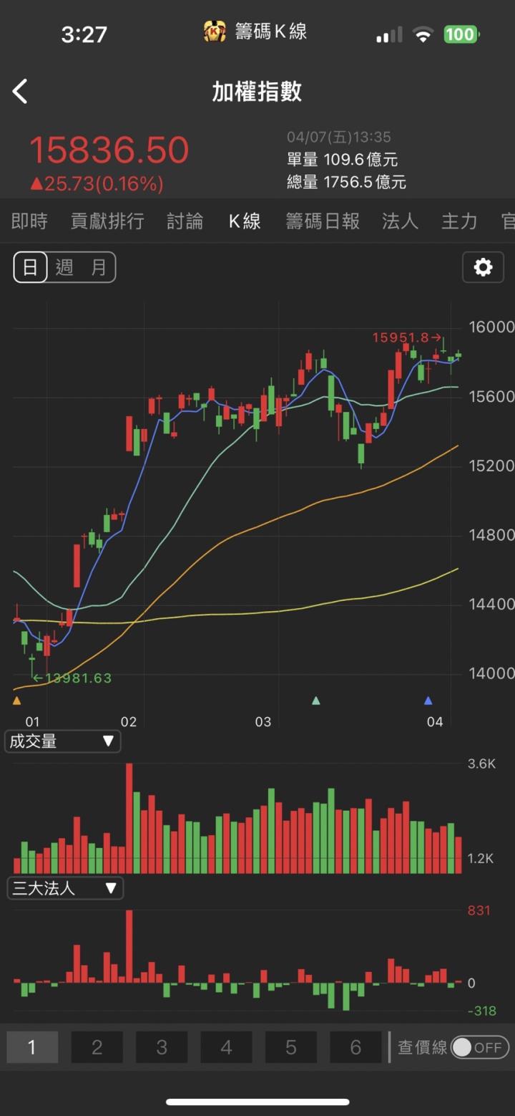Switch to the 籌碼日報 tab

click(x=323, y=221)
